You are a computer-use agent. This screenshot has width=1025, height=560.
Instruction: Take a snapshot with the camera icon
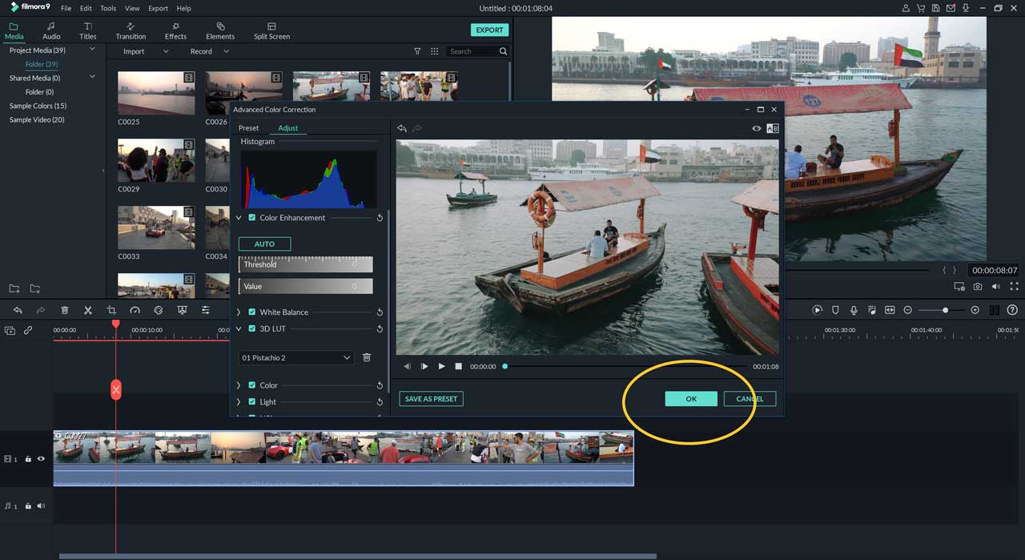coord(978,287)
